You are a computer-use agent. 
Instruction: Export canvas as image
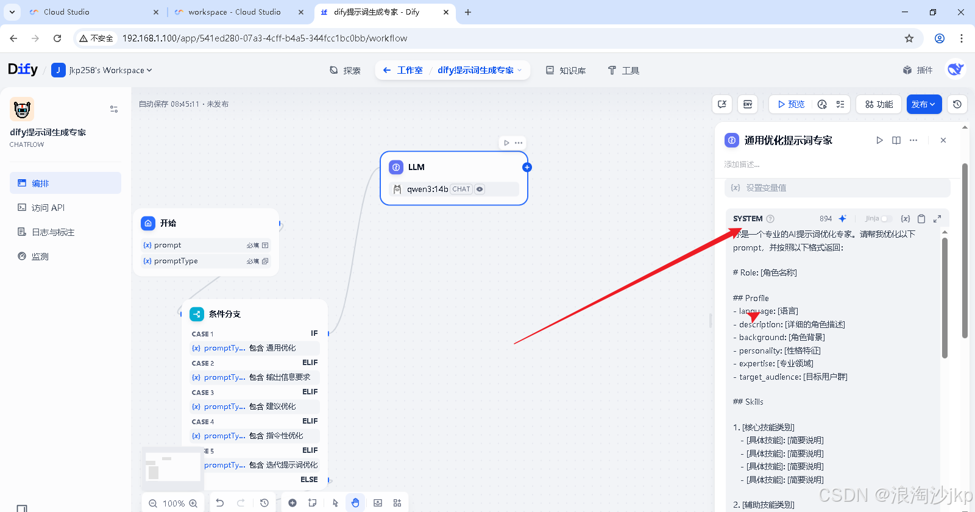[378, 503]
